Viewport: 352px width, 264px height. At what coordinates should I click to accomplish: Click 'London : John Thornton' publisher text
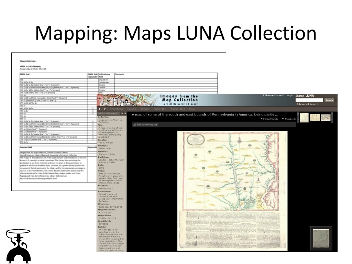[x=111, y=160]
